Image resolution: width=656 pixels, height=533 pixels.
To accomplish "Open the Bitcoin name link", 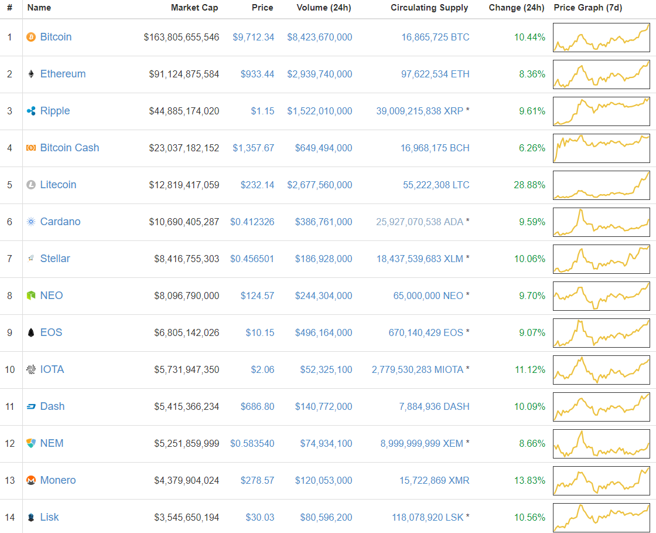I will 56,37.
